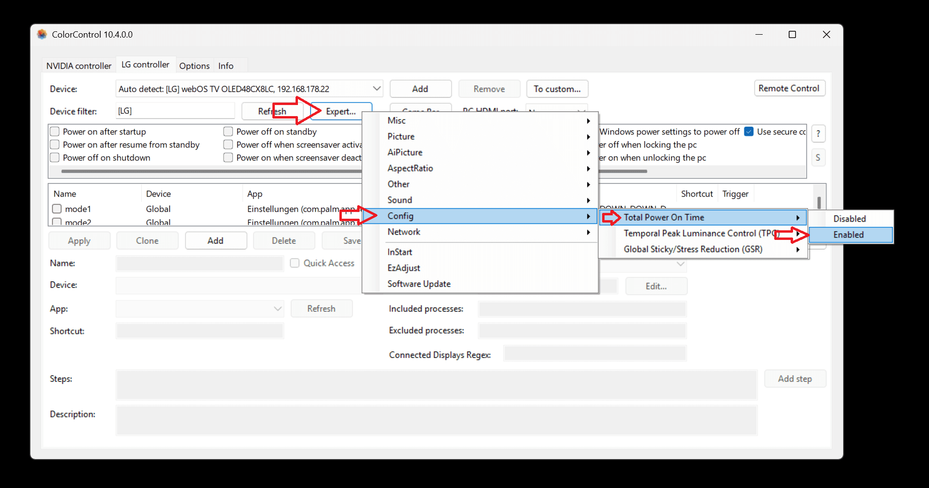The height and width of the screenshot is (488, 929).
Task: Click the Add step button
Action: click(795, 379)
